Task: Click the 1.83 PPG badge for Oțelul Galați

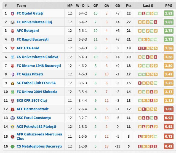Action: pyautogui.click(x=169, y=13)
